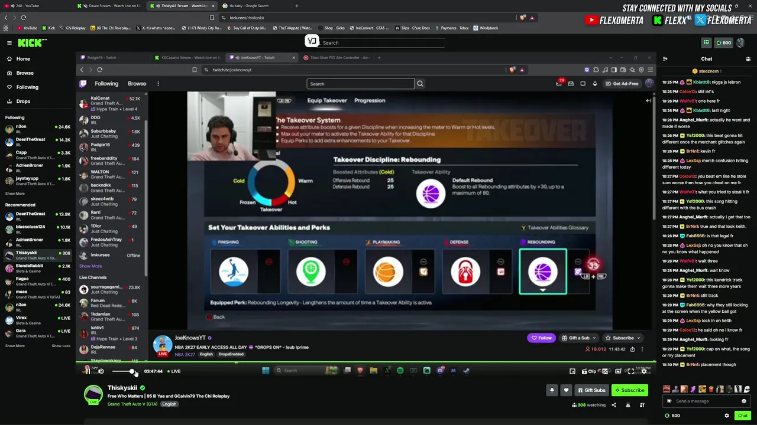The height and width of the screenshot is (425, 757).
Task: Toggle the follow heart for Thiskyskii
Action: click(566, 390)
